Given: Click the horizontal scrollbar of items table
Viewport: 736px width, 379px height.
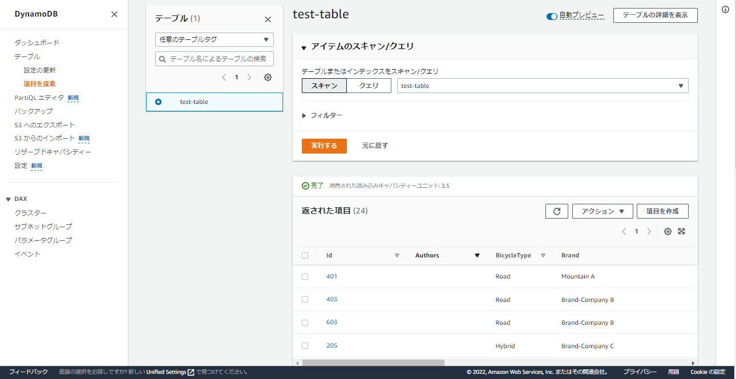Looking at the screenshot, I should click(x=373, y=362).
